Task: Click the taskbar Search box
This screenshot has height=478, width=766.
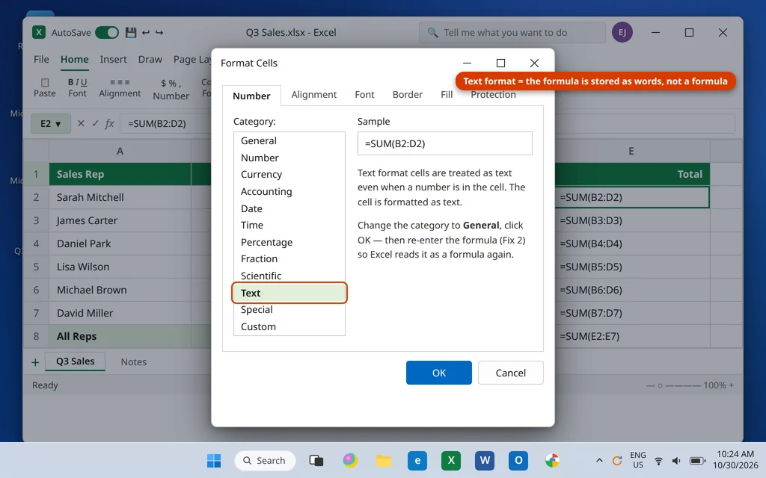Action: [265, 460]
